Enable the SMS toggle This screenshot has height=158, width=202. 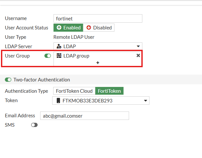pos(34,125)
